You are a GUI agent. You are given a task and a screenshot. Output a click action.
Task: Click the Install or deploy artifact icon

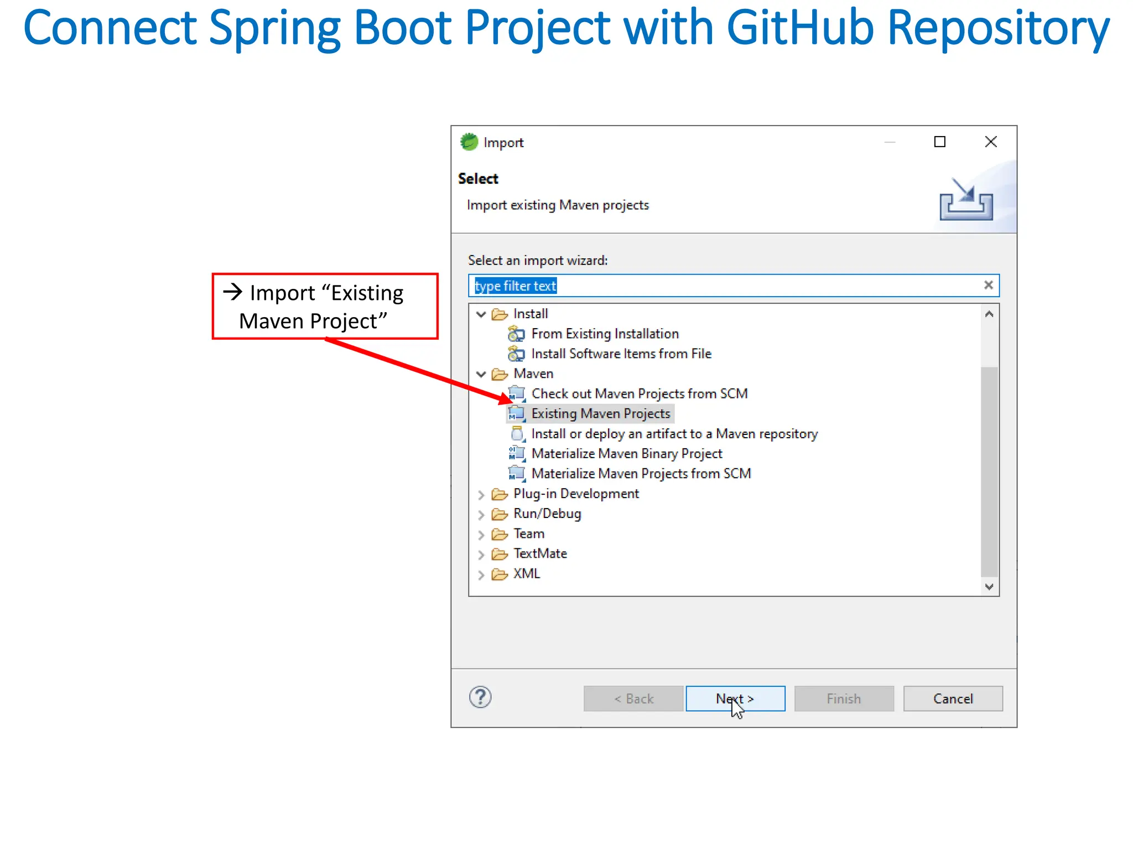pyautogui.click(x=516, y=433)
